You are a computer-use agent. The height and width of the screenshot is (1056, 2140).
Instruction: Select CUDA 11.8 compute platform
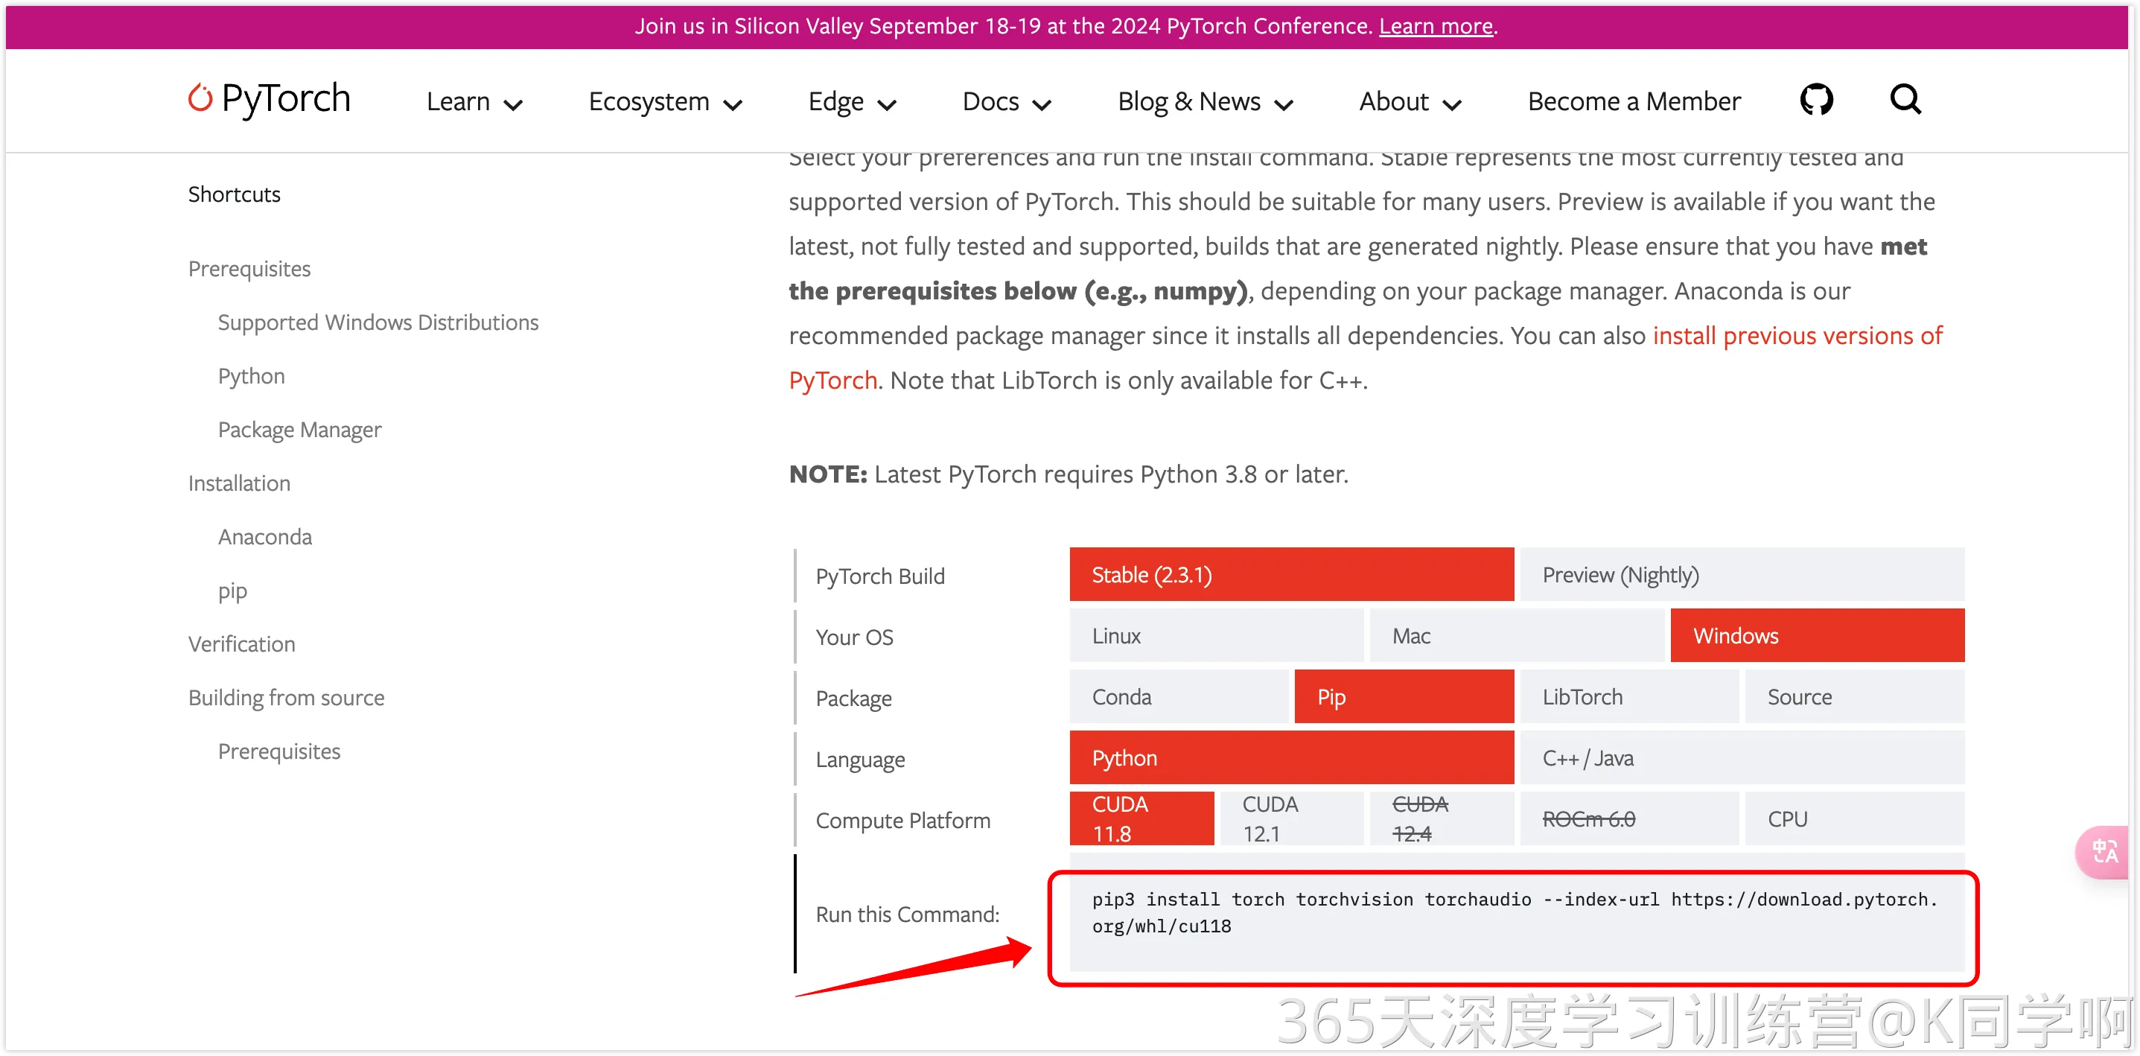(x=1141, y=818)
